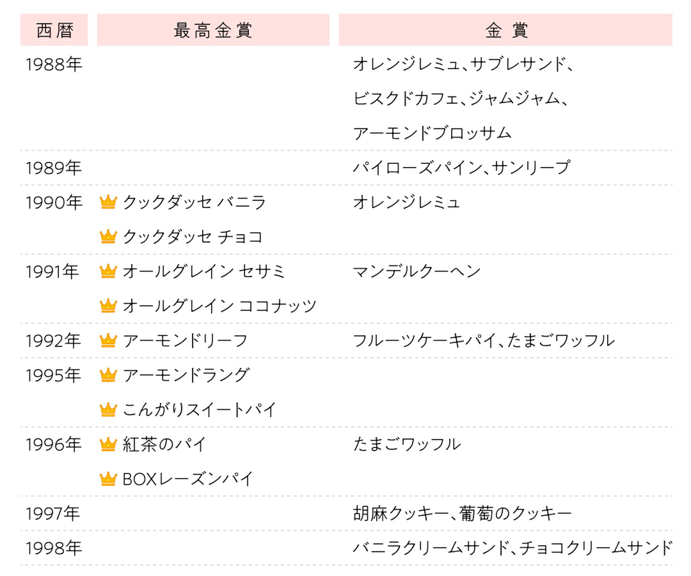The image size is (691, 576).
Task: Click the アーモンドブロッサム text
Action: pyautogui.click(x=432, y=133)
